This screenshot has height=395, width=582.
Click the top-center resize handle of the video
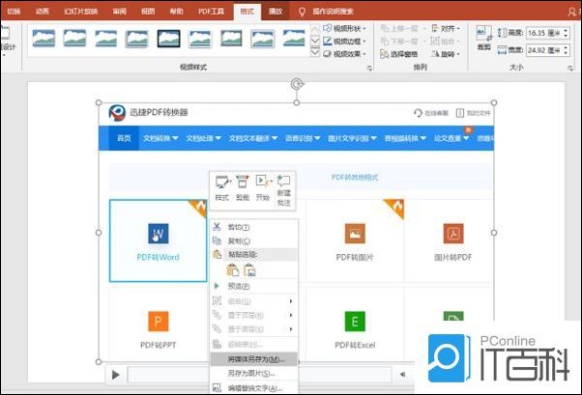click(x=297, y=102)
